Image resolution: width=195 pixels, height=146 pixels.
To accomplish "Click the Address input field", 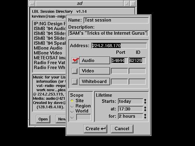I will pyautogui.click(x=119, y=46).
